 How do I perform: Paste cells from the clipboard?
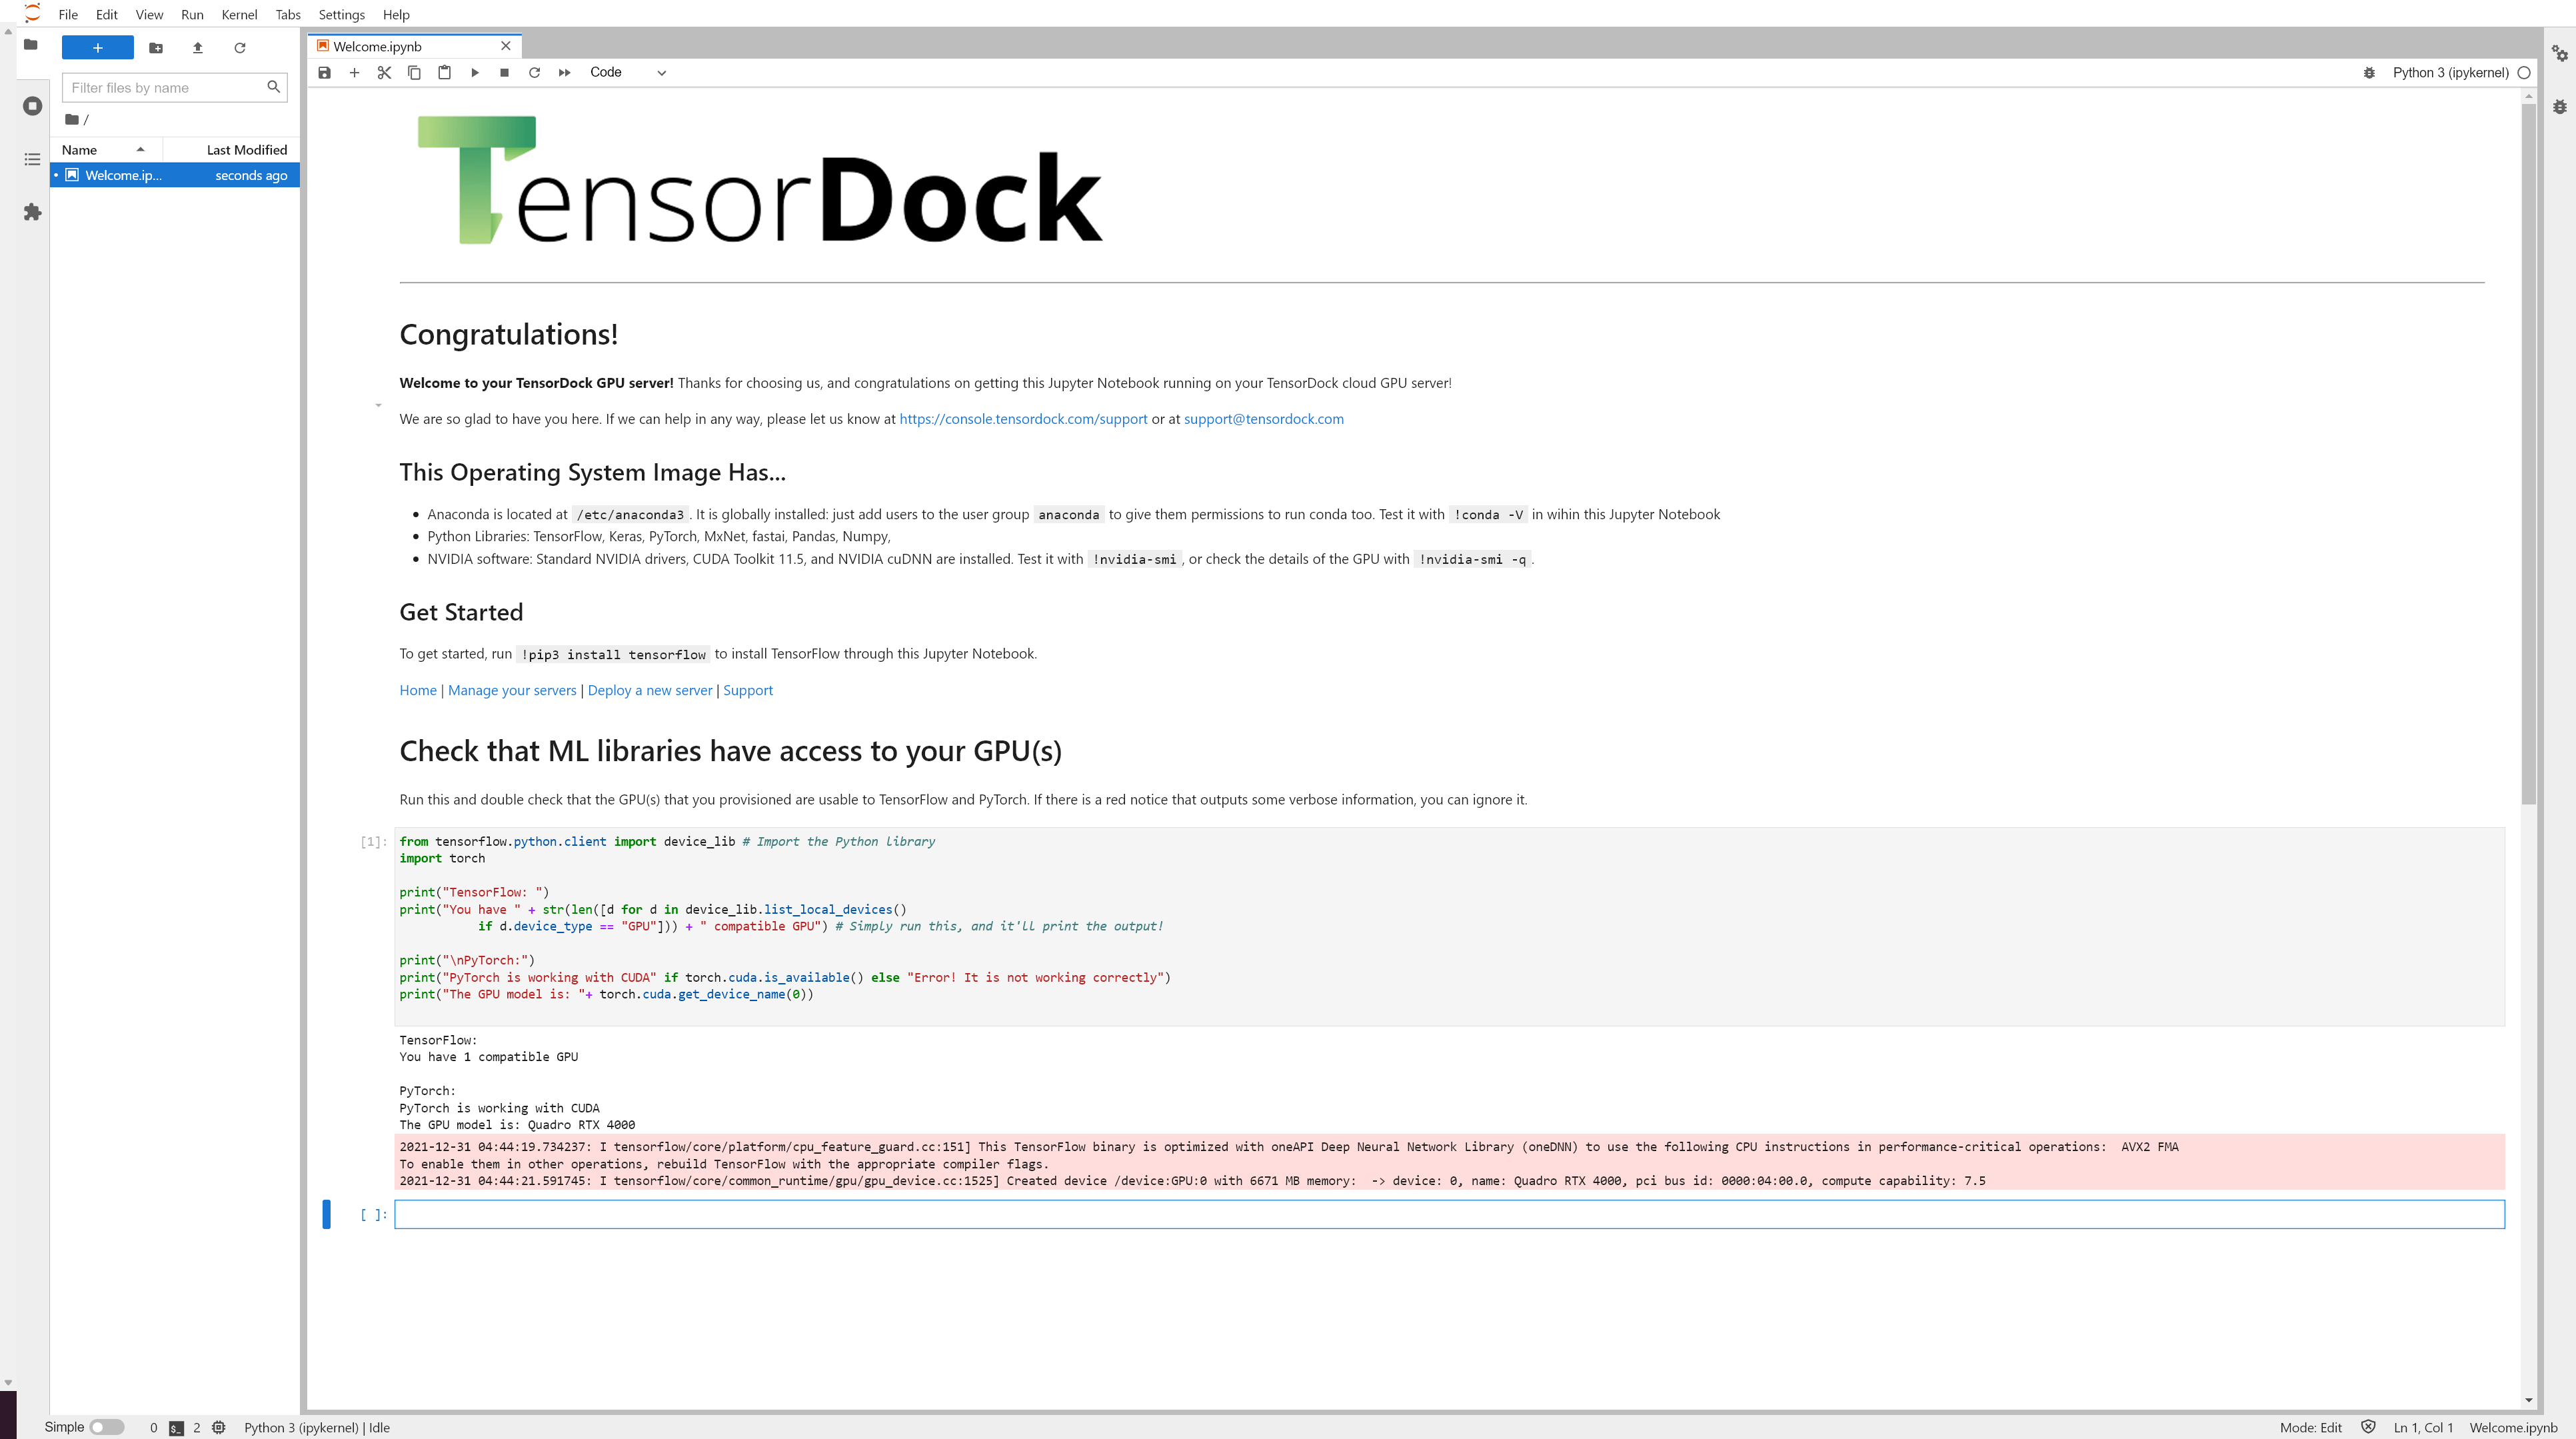pyautogui.click(x=444, y=72)
